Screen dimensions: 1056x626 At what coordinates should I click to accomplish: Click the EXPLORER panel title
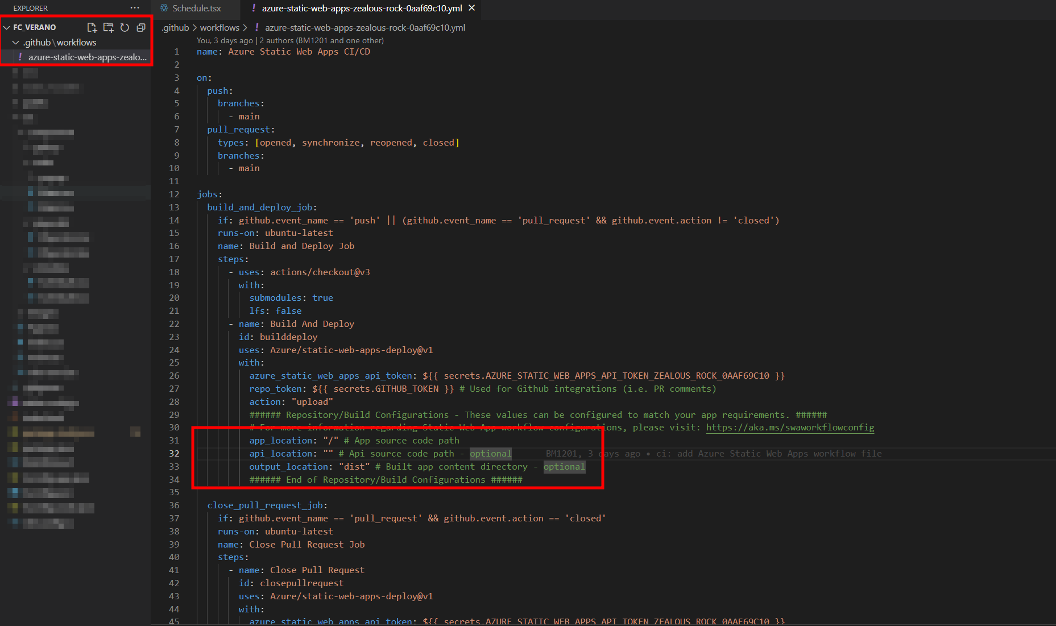click(31, 8)
